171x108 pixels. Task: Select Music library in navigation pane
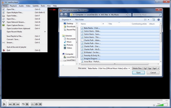pyautogui.click(x=68, y=42)
